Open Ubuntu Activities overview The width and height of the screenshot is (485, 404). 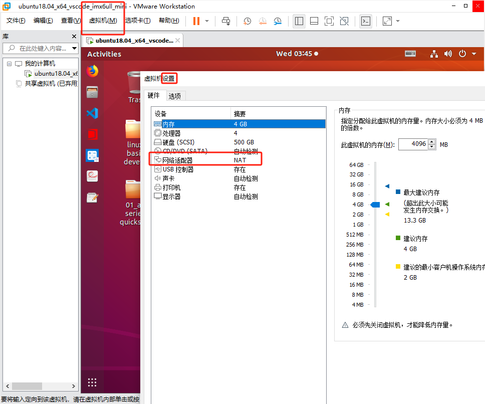[104, 54]
